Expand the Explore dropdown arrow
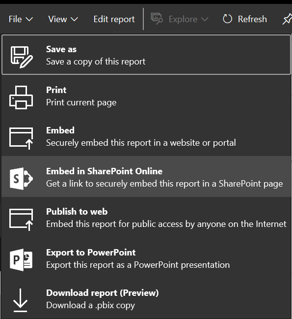This screenshot has height=319, width=292. pos(205,19)
